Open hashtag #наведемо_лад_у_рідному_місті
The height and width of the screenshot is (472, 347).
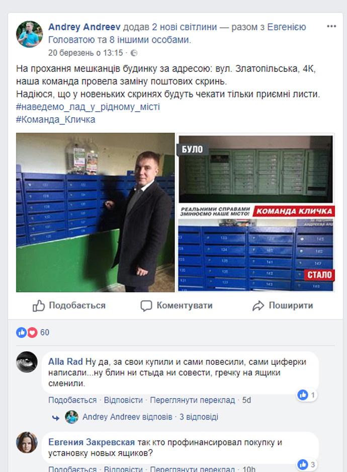tap(88, 107)
